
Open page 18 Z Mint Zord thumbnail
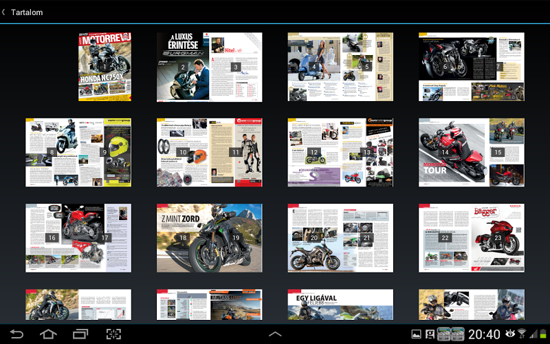[183, 238]
